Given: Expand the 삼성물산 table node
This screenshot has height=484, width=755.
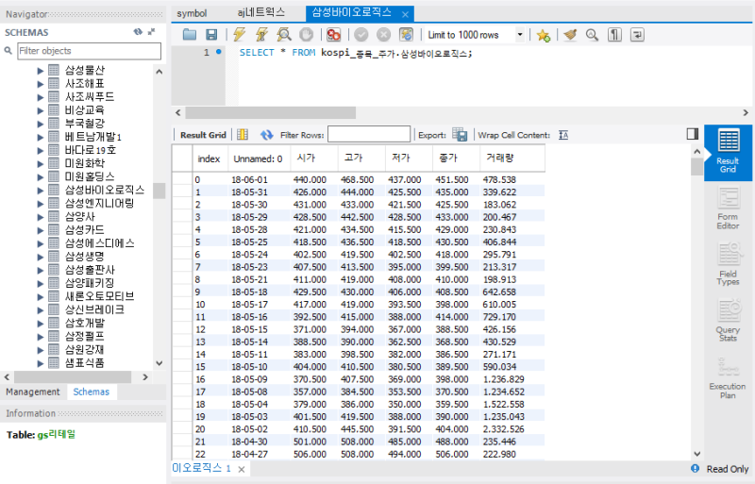Looking at the screenshot, I should pyautogui.click(x=41, y=71).
